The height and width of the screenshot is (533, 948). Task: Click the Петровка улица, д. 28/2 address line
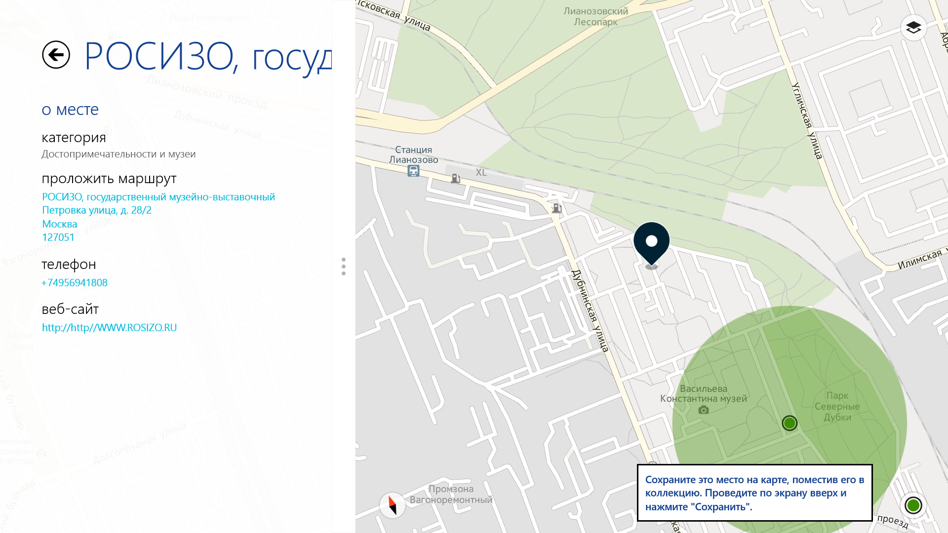coord(97,210)
